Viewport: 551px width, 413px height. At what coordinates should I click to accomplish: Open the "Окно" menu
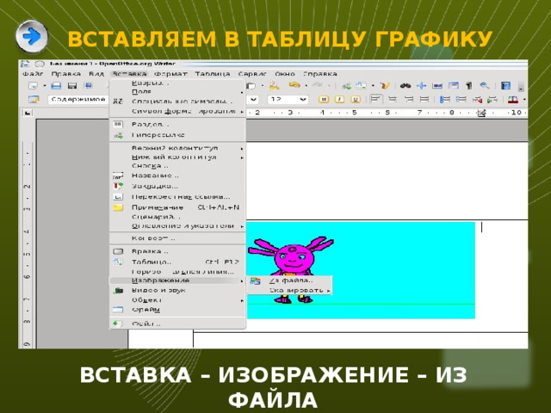click(285, 74)
